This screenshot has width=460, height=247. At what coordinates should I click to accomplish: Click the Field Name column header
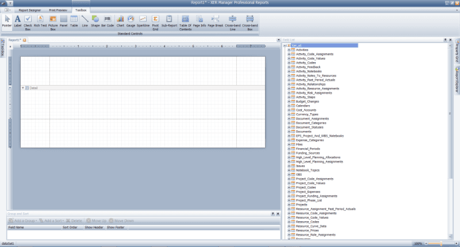[34, 227]
